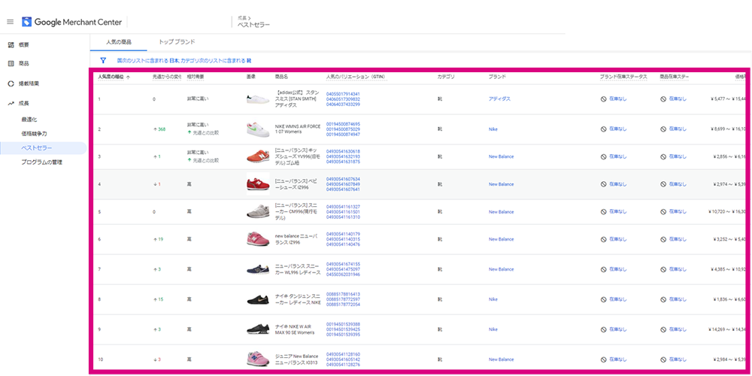The width and height of the screenshot is (752, 376).
Task: Click green up arrow beside 368
Action: (155, 129)
